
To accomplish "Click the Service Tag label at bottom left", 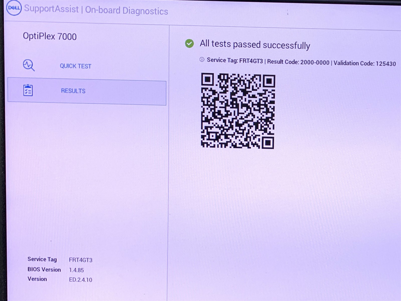I will (x=42, y=259).
